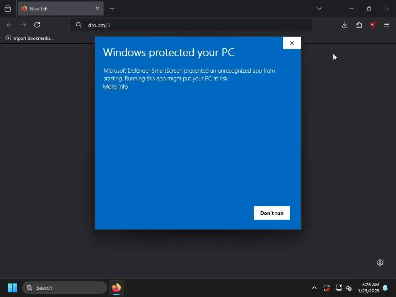This screenshot has width=396, height=297.
Task: Click the taskbar Search box
Action: 65,288
